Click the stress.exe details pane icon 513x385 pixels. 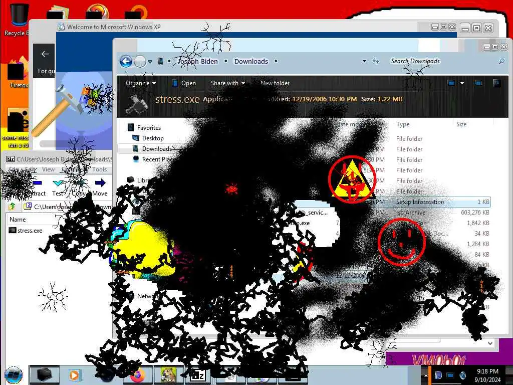137,103
